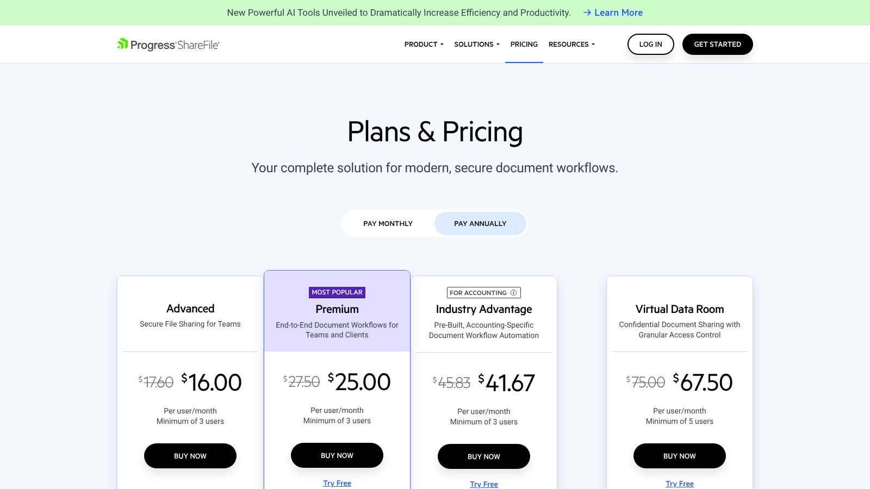The height and width of the screenshot is (489, 870).
Task: Expand the Resources dropdown menu
Action: pos(571,45)
